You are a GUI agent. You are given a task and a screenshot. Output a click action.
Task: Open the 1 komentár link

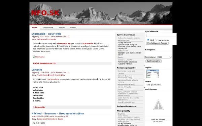[x=39, y=107]
